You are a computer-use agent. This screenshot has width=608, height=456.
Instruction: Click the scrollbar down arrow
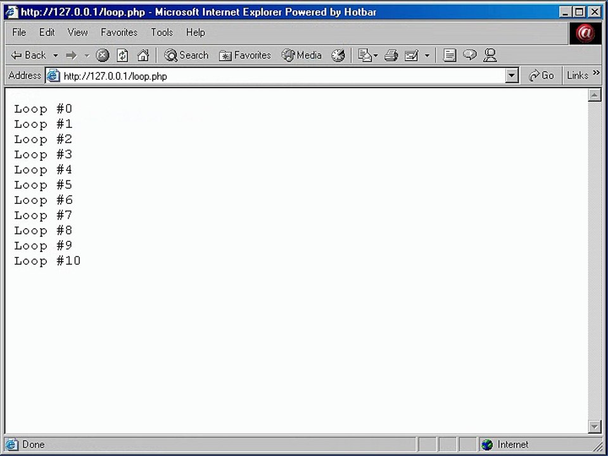pos(595,426)
